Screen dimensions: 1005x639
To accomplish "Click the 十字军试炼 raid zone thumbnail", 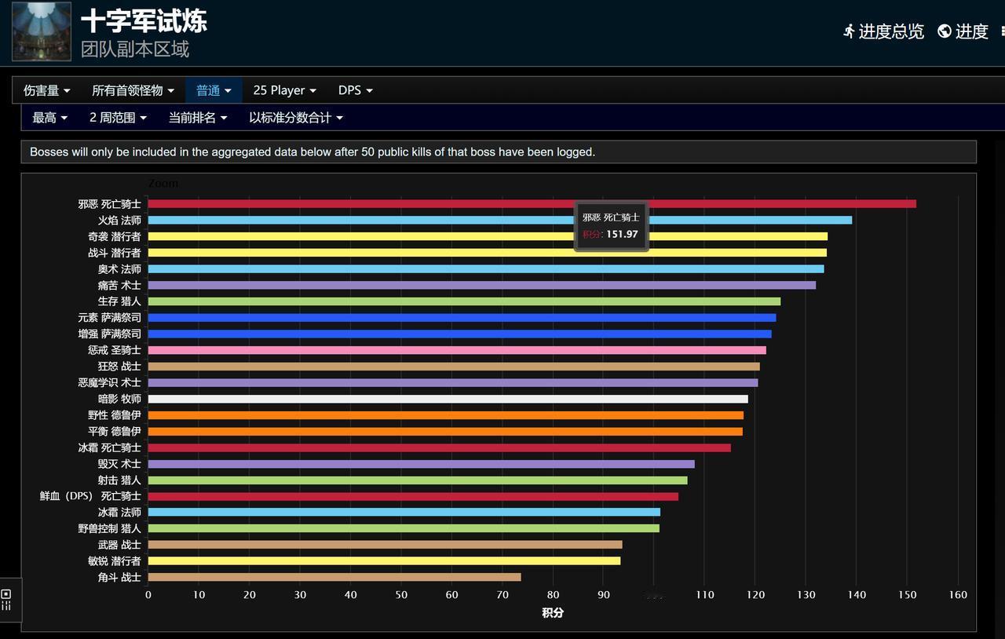I will click(x=42, y=31).
